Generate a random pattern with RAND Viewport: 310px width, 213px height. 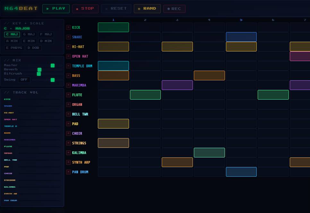point(147,9)
